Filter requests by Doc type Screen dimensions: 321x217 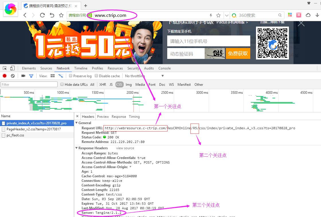tap(162, 84)
